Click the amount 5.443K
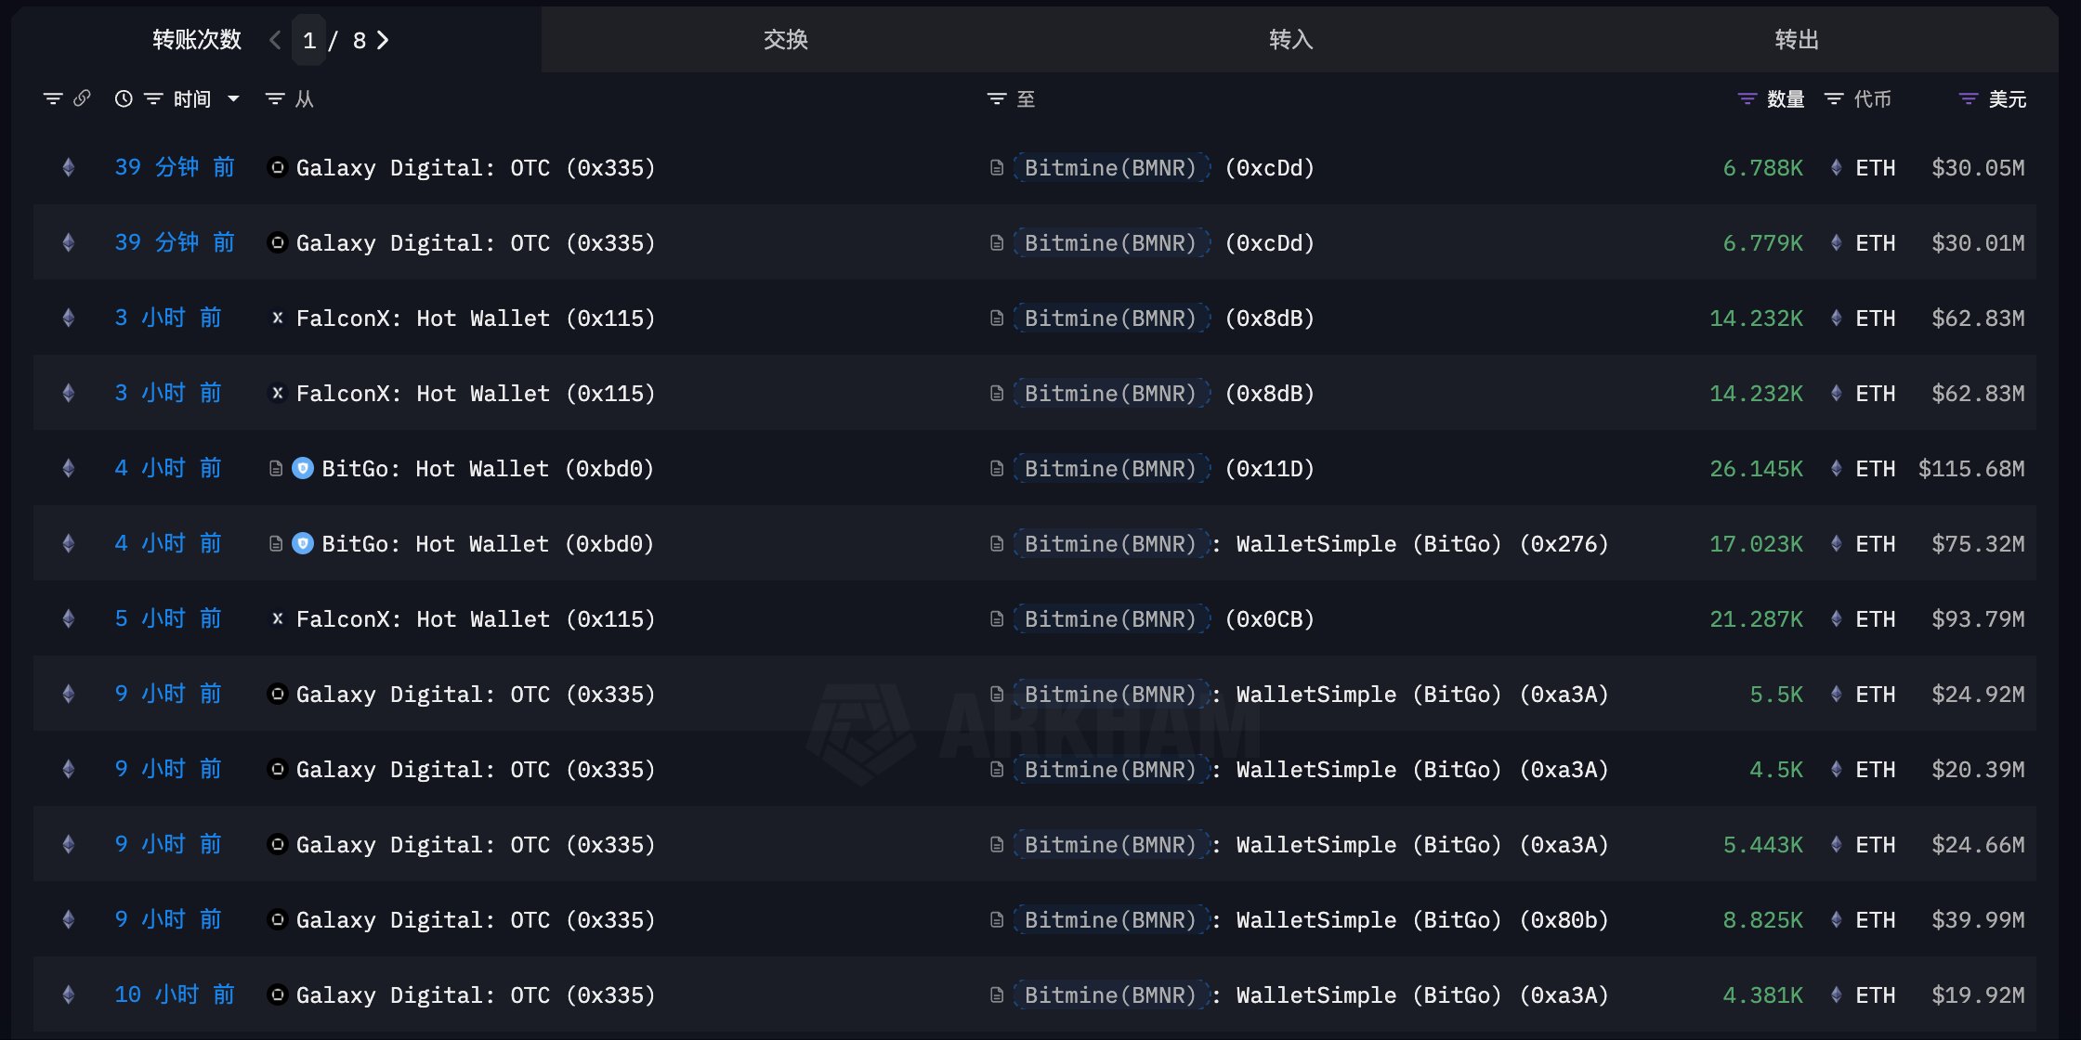 click(x=1763, y=844)
